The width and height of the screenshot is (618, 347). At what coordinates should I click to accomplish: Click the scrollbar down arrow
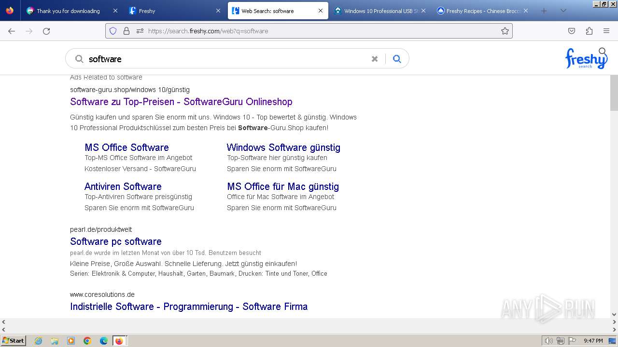pyautogui.click(x=614, y=314)
